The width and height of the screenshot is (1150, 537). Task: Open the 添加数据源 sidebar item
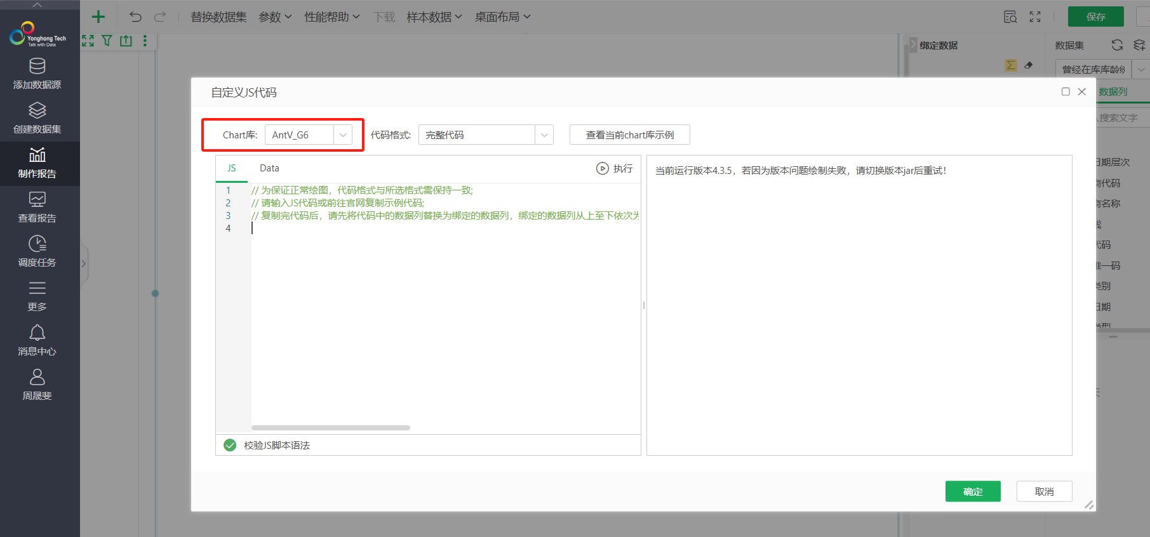point(37,74)
